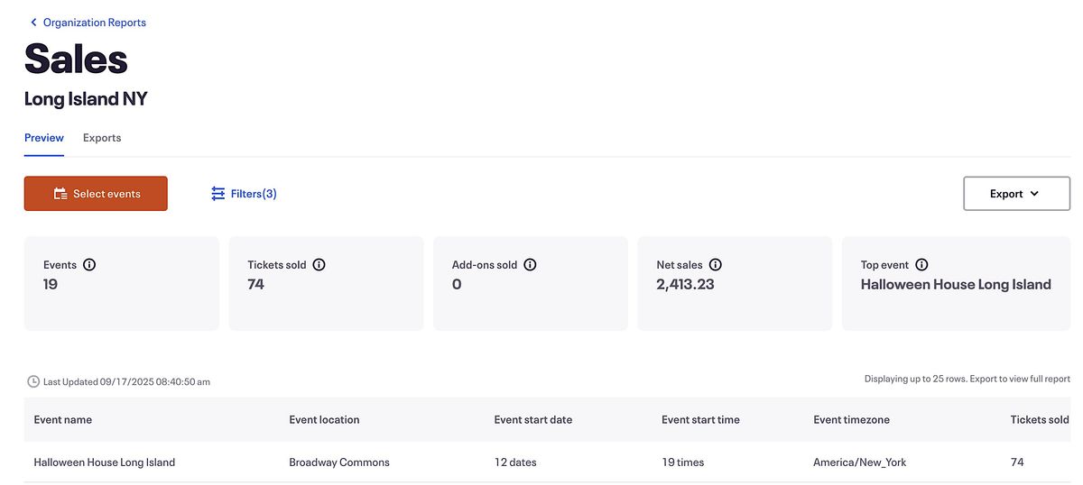Viewport: 1083px width, 485px height.
Task: Click the info icon next to Events
Action: [x=89, y=265]
